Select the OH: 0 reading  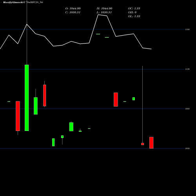pyautogui.click(x=132, y=13)
